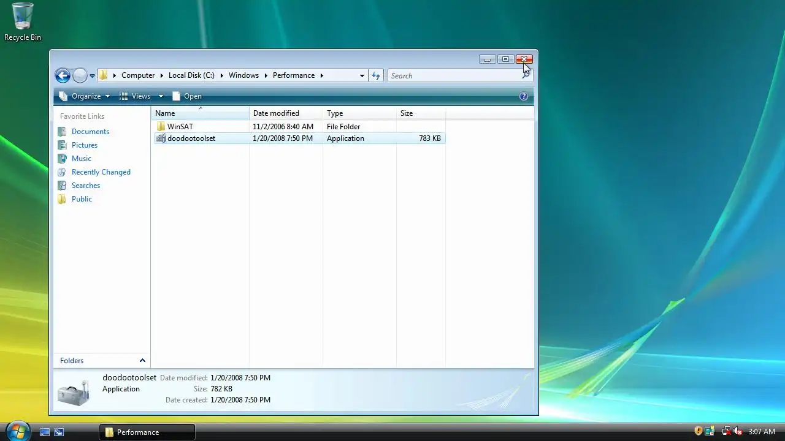This screenshot has width=785, height=441.
Task: Minimize the Performance window
Action: point(488,59)
